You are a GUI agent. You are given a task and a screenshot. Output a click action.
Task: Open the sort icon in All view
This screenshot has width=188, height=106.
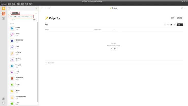(171, 25)
